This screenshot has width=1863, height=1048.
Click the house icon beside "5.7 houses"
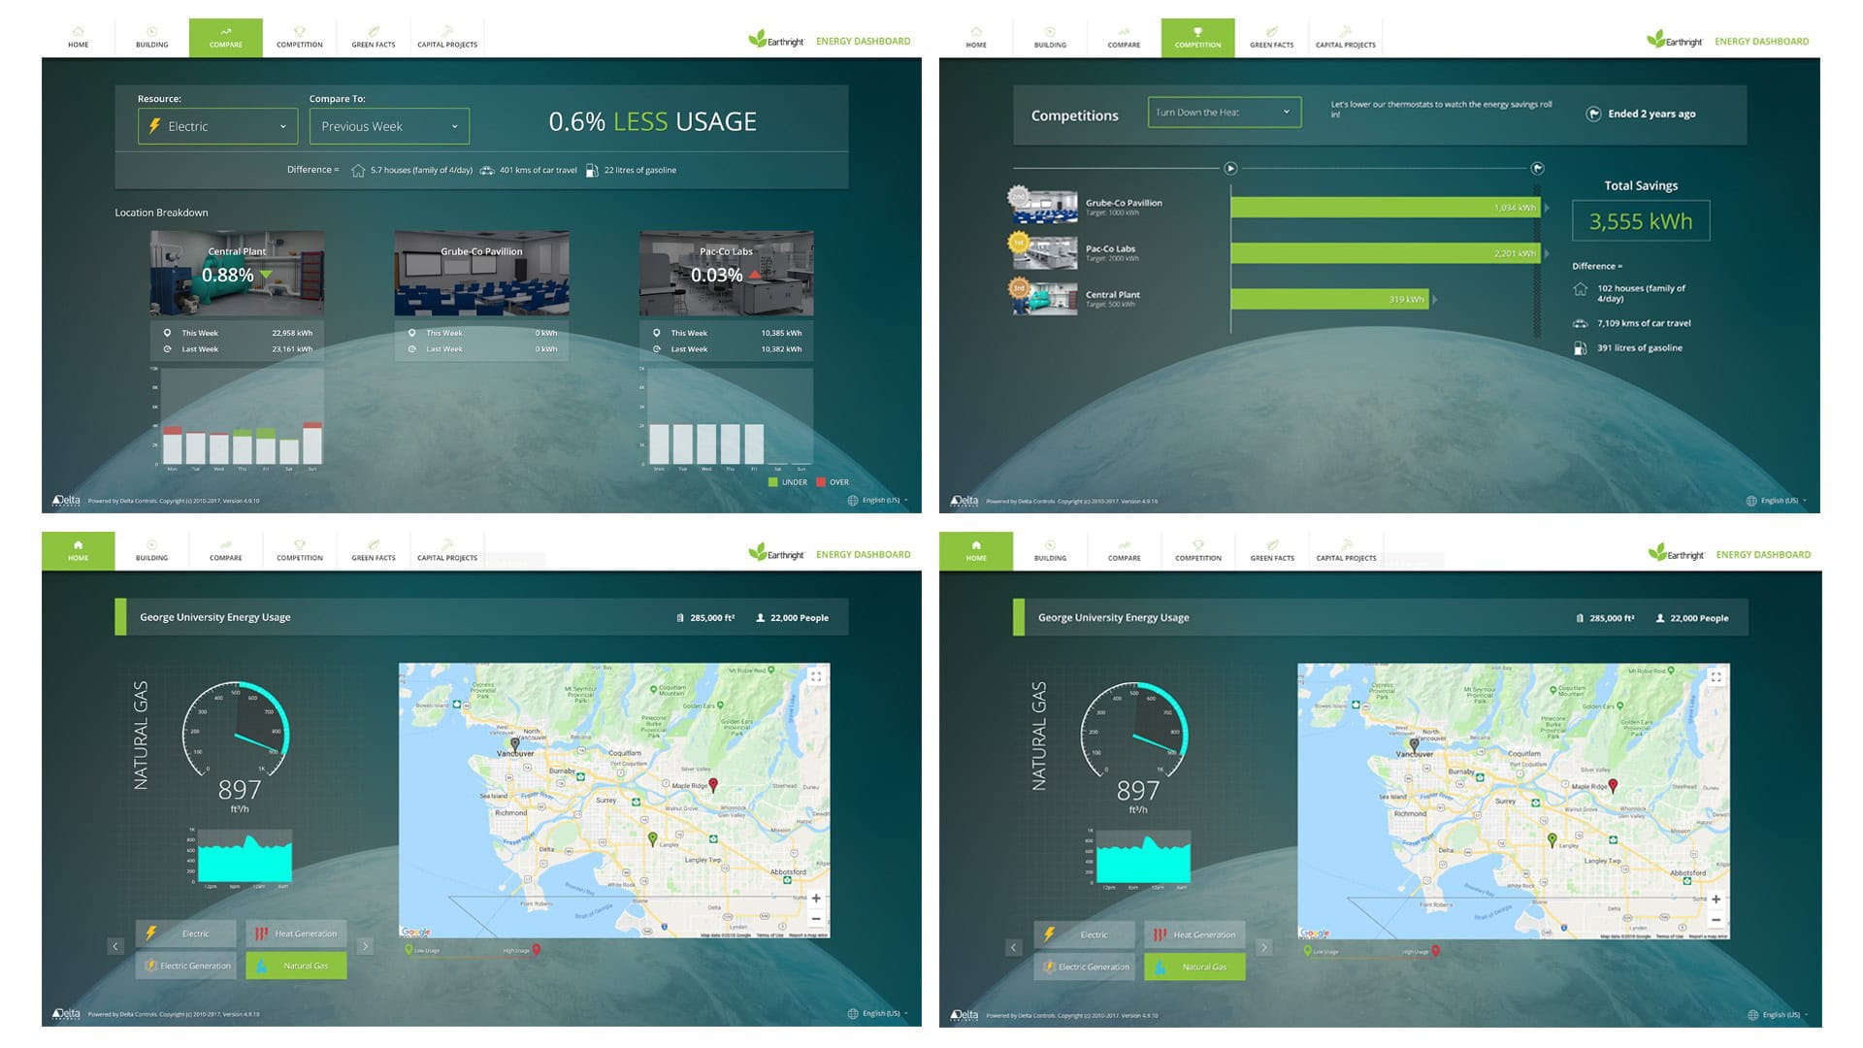[358, 170]
